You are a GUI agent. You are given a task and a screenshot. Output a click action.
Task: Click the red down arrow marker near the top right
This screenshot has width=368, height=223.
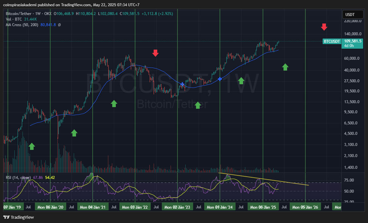(x=324, y=27)
